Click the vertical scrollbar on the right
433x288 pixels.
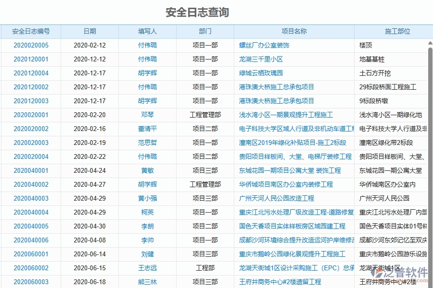pyautogui.click(x=430, y=144)
